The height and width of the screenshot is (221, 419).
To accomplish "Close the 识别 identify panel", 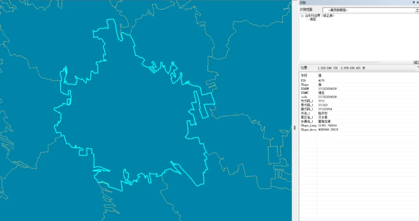I will tap(417, 2).
